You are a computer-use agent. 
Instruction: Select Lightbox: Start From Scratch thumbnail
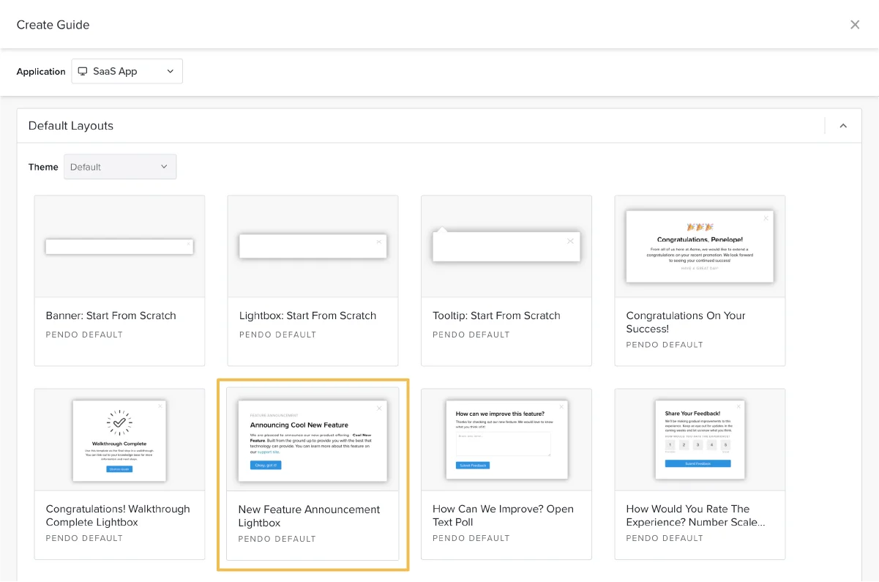(x=313, y=247)
